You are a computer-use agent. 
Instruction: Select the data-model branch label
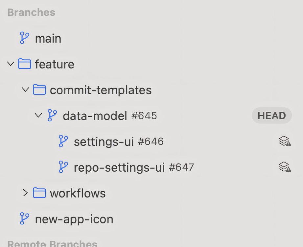[x=95, y=116]
